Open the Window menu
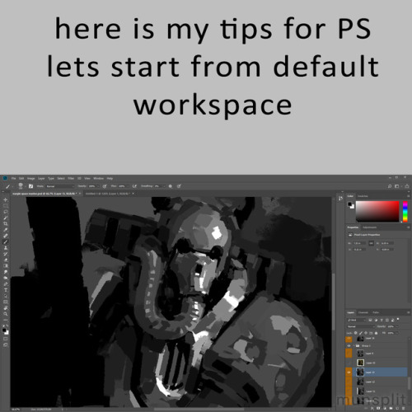This screenshot has height=412, width=412. (x=98, y=178)
